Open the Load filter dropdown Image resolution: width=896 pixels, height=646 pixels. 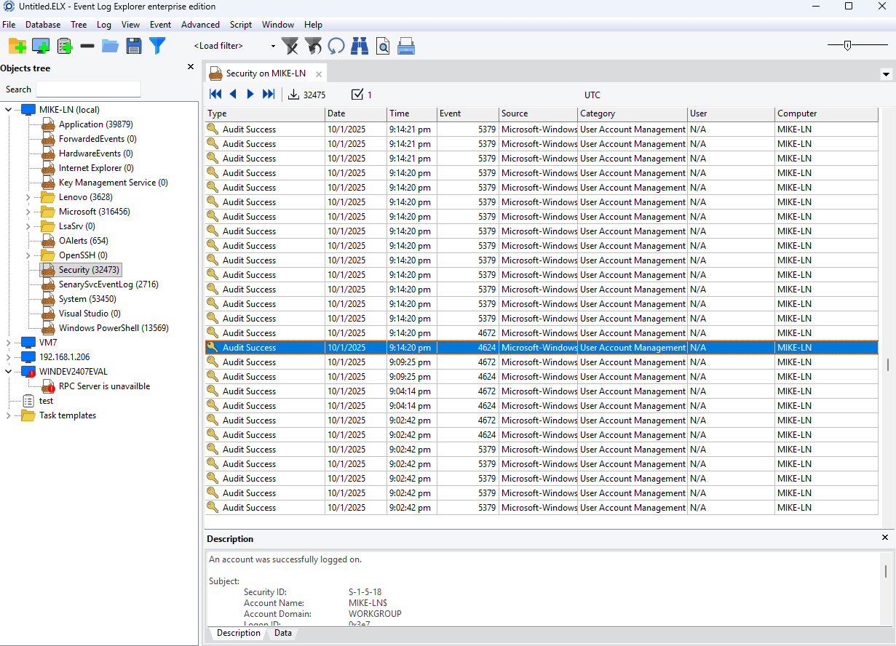(273, 46)
